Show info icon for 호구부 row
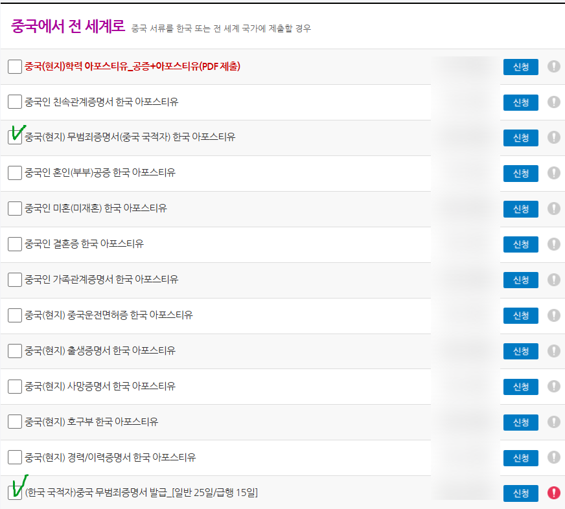The height and width of the screenshot is (509, 565). pyautogui.click(x=554, y=422)
